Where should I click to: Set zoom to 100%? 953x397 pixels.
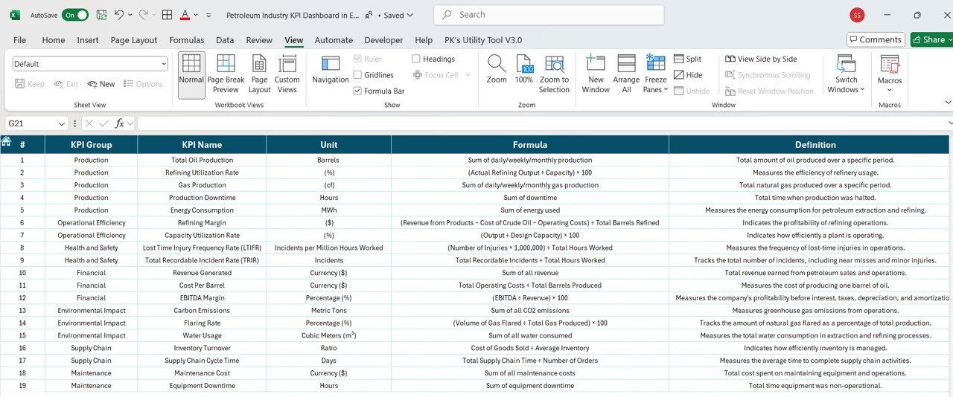(524, 70)
